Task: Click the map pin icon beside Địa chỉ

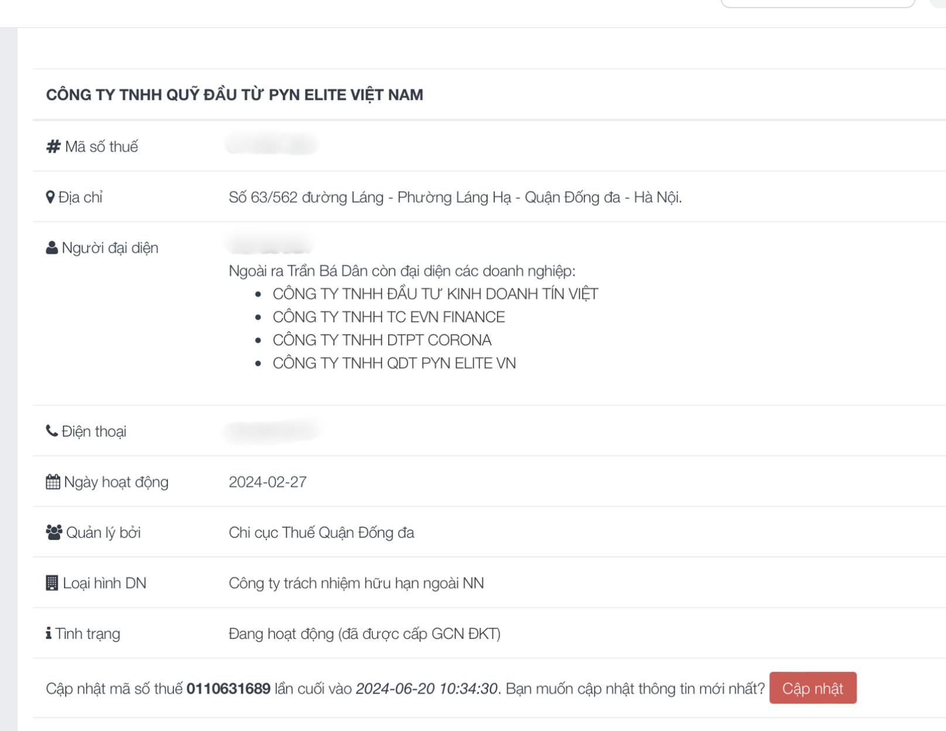Action: 50,197
